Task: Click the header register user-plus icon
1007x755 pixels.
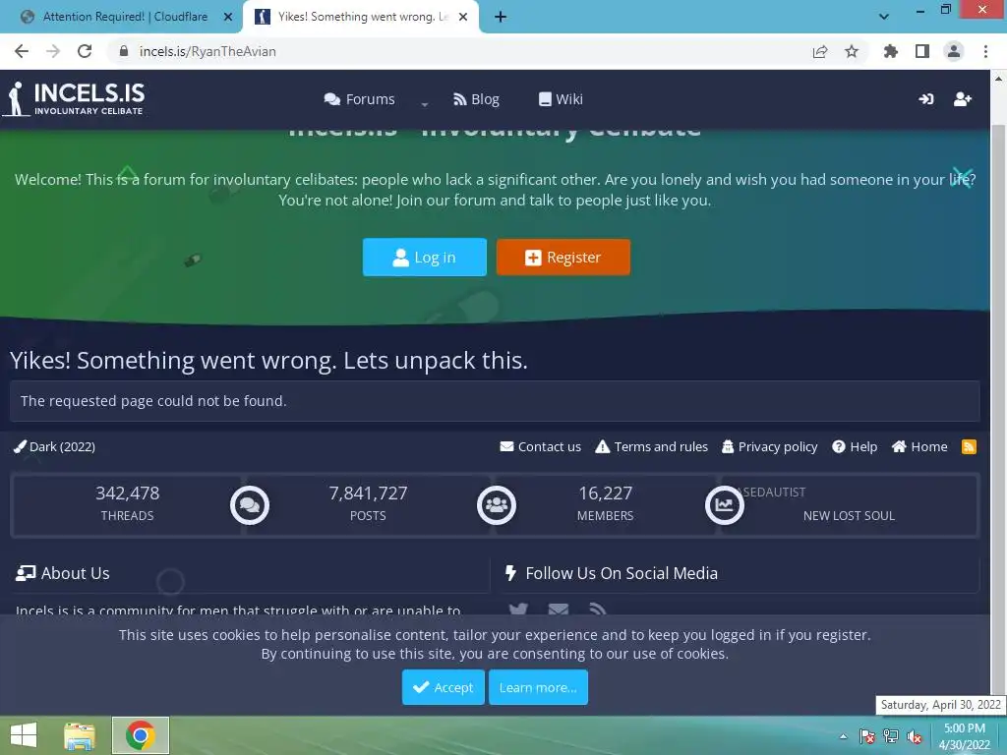Action: tap(962, 99)
